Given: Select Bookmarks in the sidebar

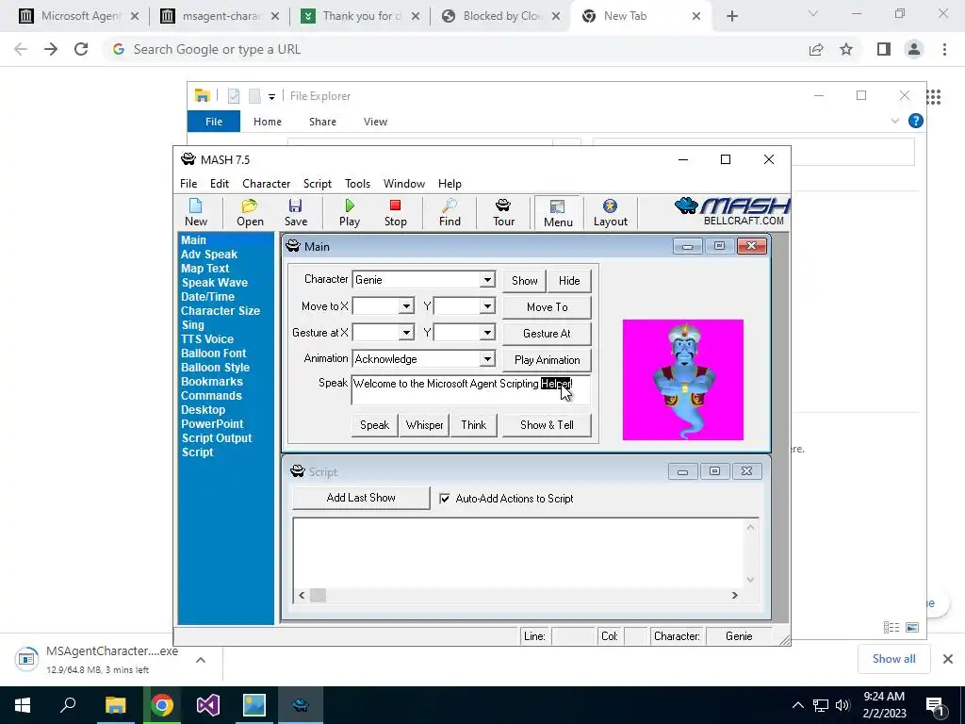Looking at the screenshot, I should pyautogui.click(x=212, y=382).
